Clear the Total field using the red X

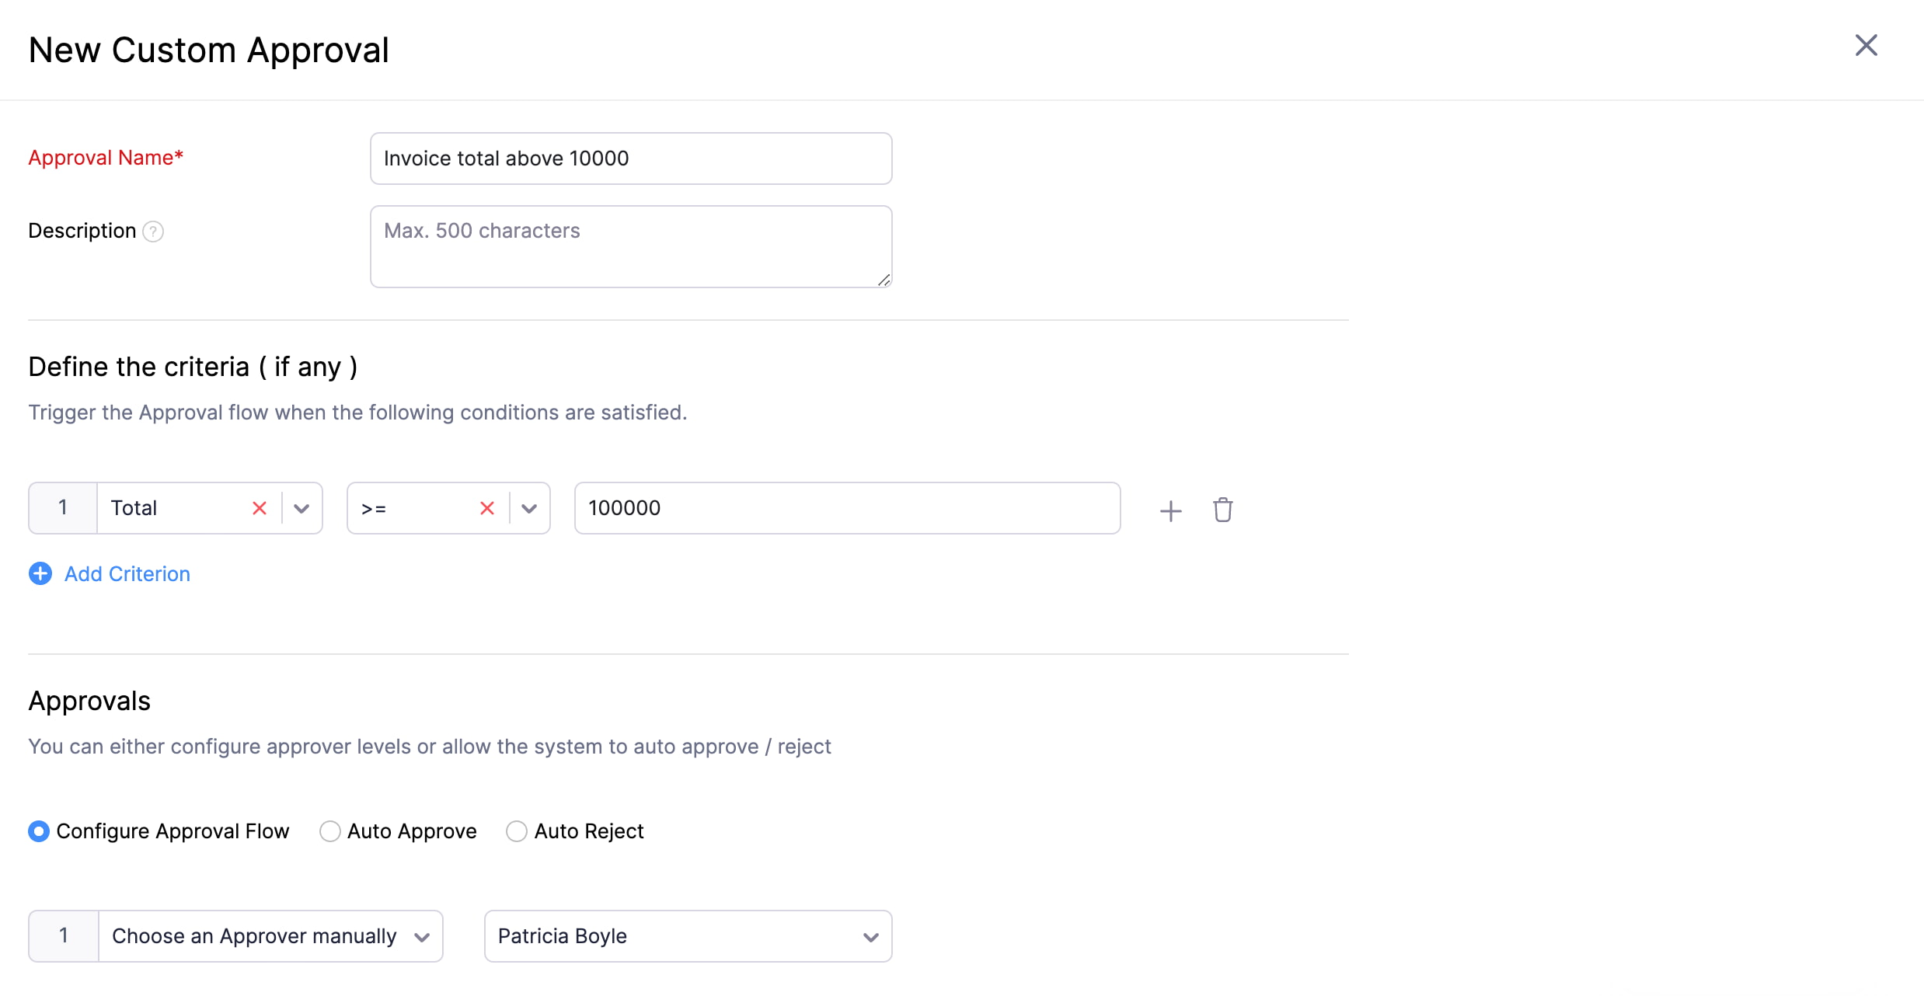click(259, 508)
